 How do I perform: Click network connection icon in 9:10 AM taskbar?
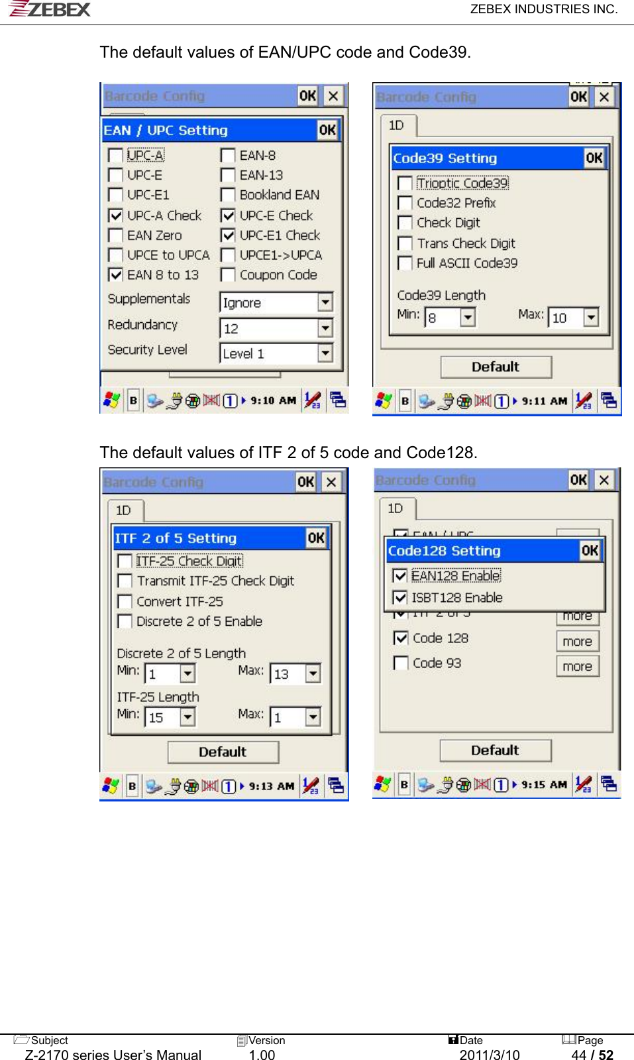(x=155, y=401)
